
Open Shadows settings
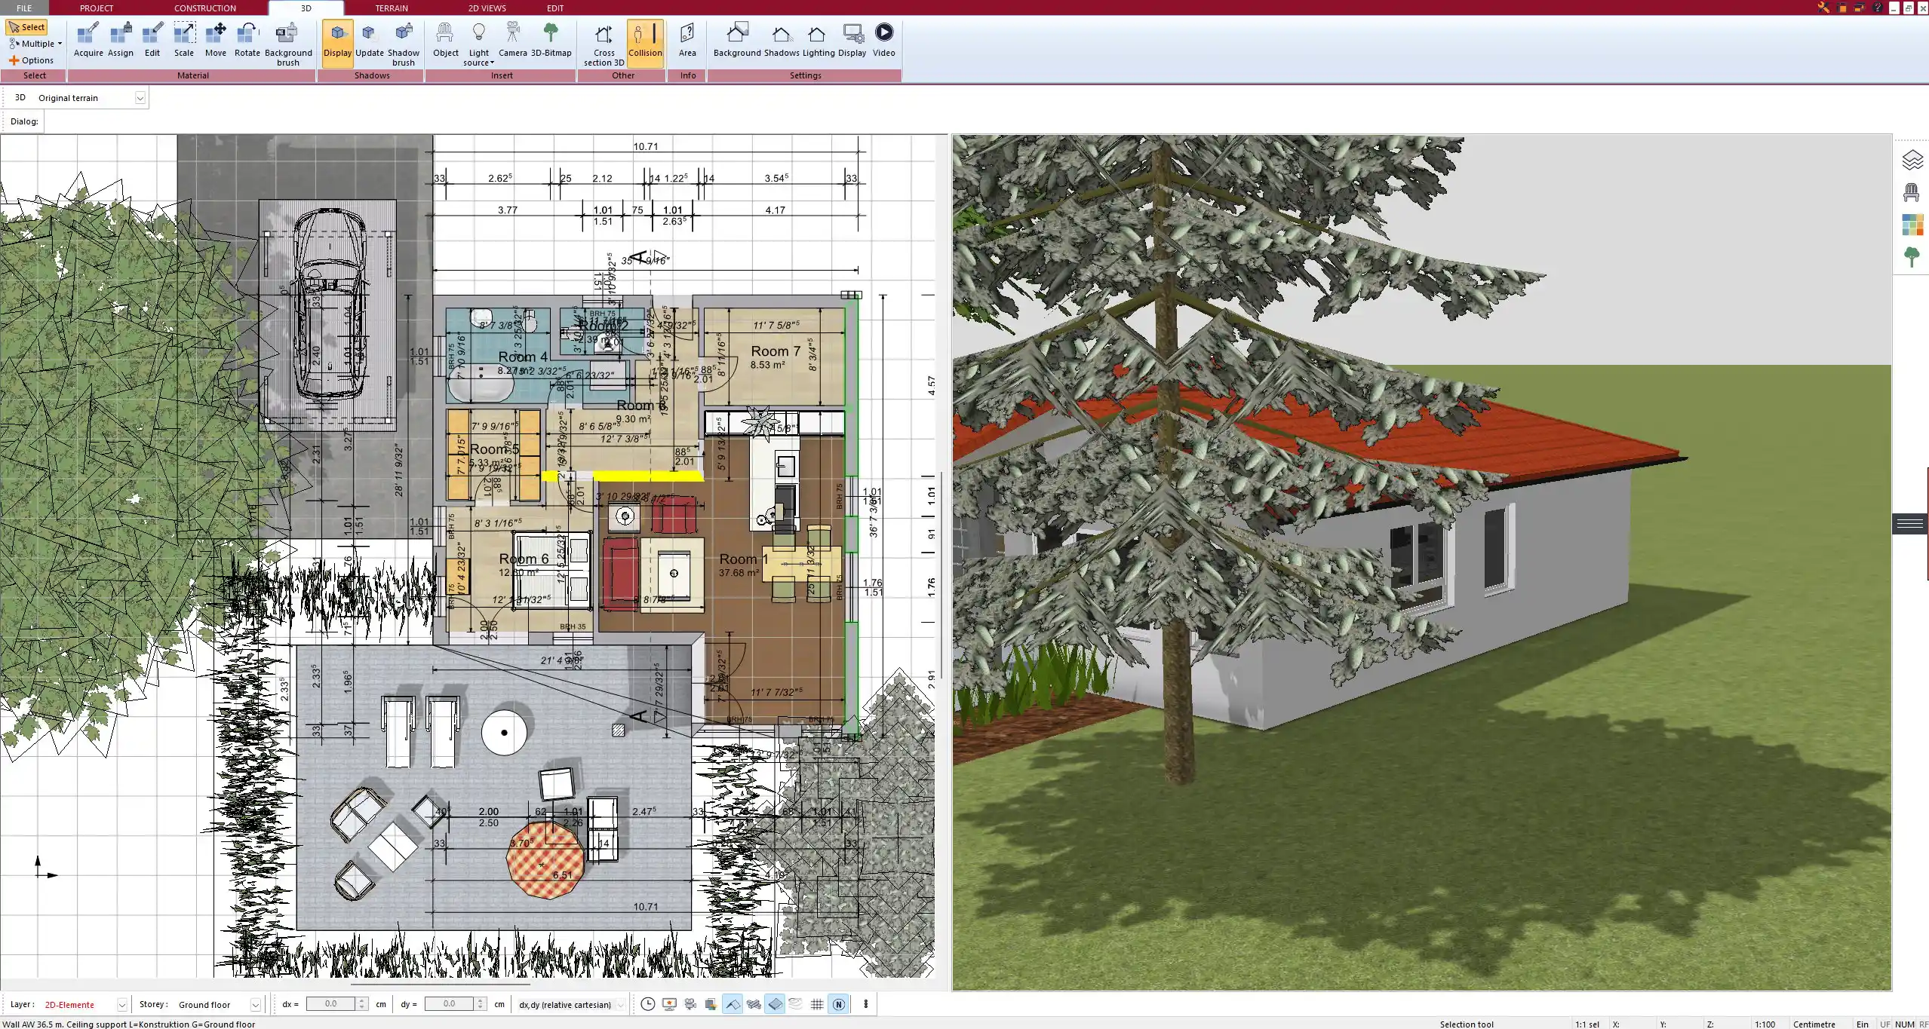point(782,41)
